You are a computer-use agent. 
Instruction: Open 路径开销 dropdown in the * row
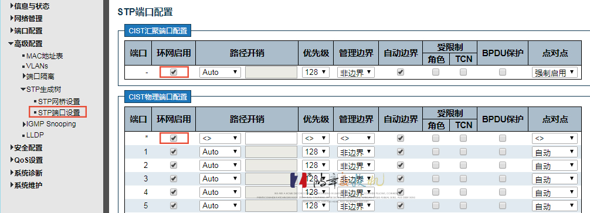(x=220, y=138)
